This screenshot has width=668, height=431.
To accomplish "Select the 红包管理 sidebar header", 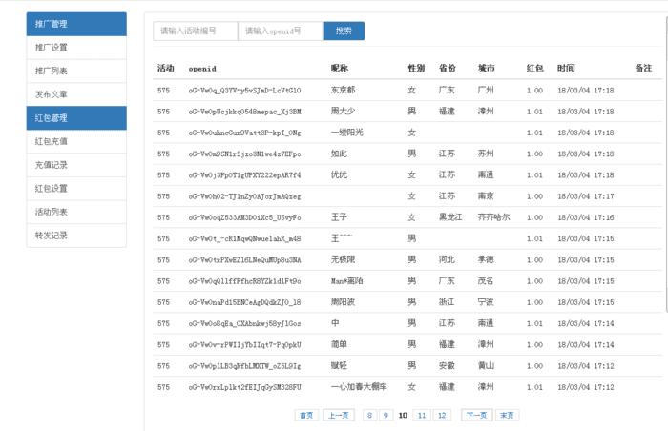I will (76, 118).
